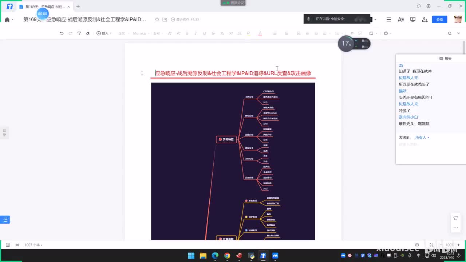Select the 第169天 document tab

(45, 7)
